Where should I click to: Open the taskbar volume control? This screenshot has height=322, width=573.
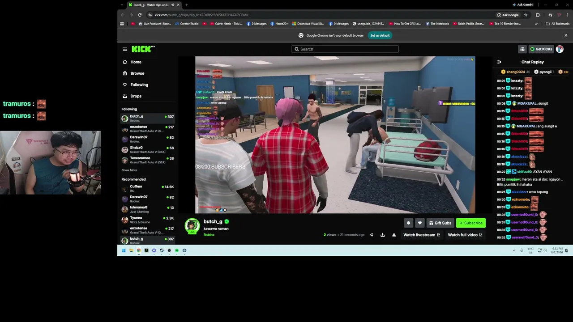[545, 250]
